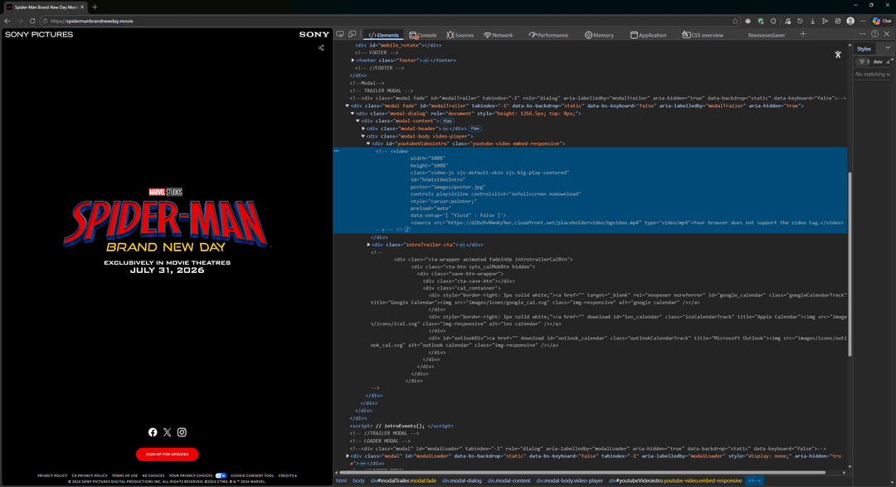896x487 pixels.
Task: Click the Sign Up For Updates button
Action: tap(167, 455)
